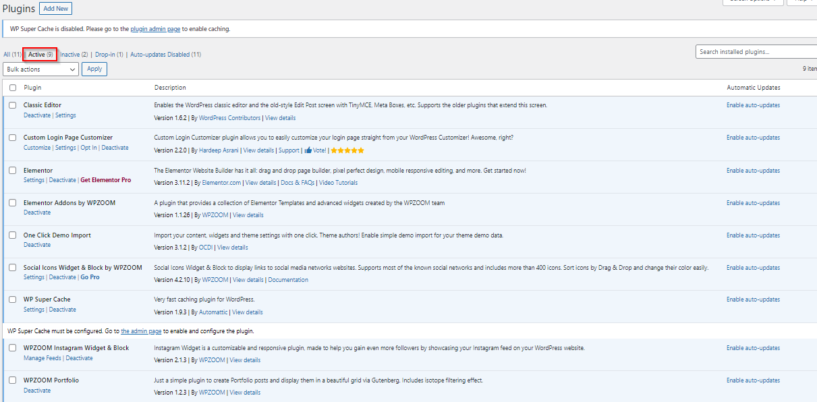Select the Active (9) filter
817x402 pixels.
pos(40,54)
